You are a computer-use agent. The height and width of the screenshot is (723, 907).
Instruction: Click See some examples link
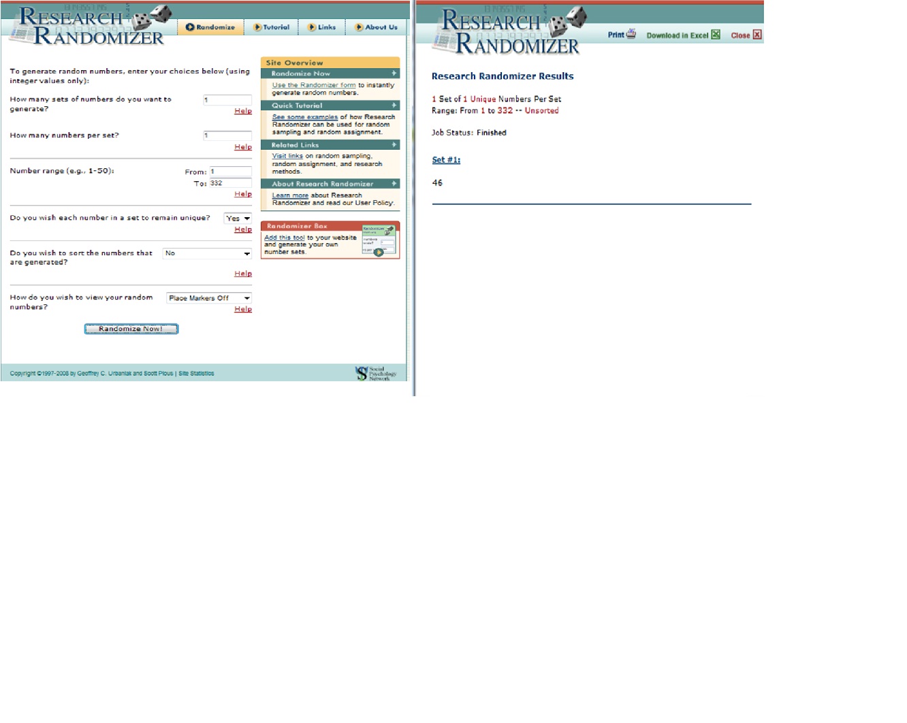(x=305, y=117)
